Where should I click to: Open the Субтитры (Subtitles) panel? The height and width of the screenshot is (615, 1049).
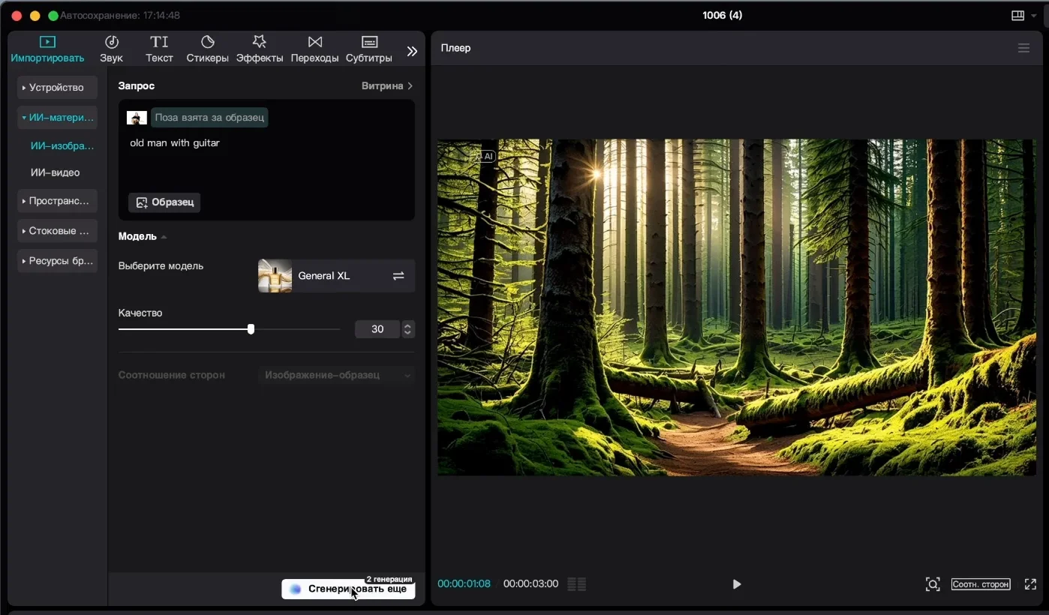click(368, 49)
